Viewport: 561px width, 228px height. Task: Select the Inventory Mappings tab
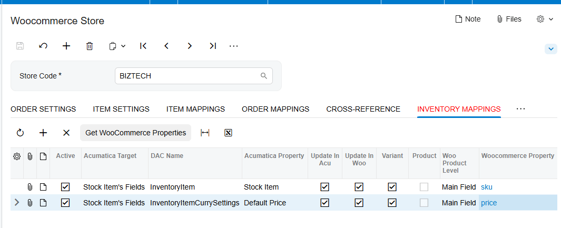coord(459,109)
